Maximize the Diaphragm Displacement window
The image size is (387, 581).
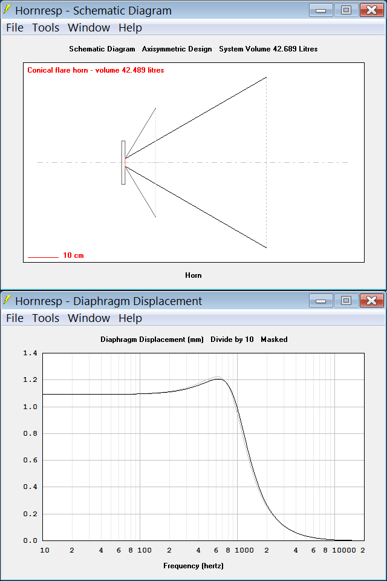[346, 301]
